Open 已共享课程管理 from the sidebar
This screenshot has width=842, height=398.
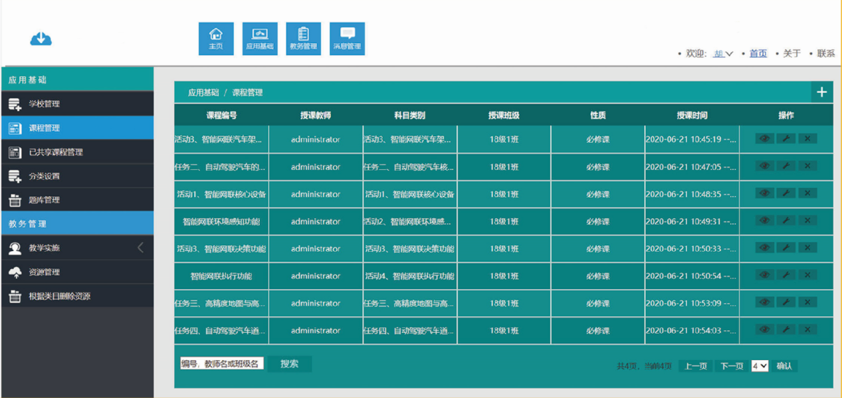[x=54, y=151]
